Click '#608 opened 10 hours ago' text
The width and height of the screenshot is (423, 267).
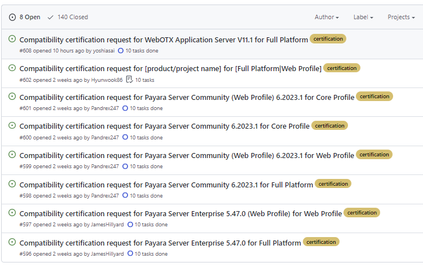point(52,51)
